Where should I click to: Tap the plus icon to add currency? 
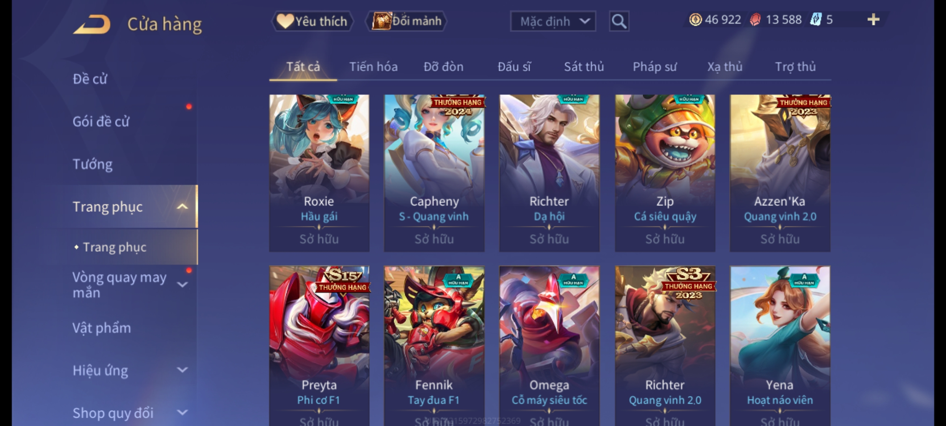click(873, 20)
